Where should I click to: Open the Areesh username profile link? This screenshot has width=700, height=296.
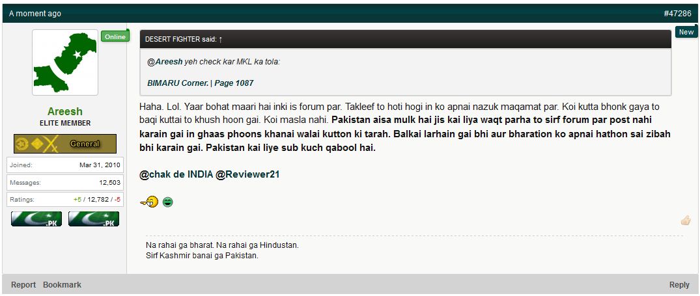pos(65,111)
